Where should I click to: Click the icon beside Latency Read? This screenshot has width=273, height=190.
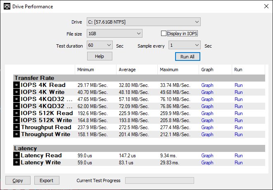tap(17, 155)
